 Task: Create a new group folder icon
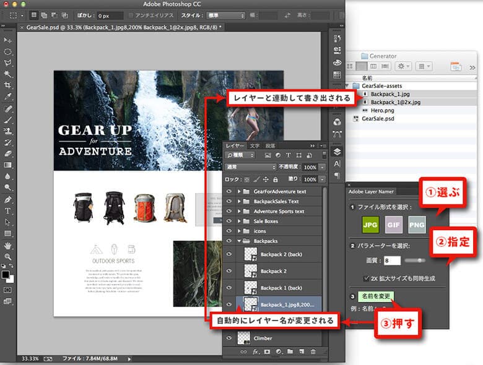pos(290,351)
